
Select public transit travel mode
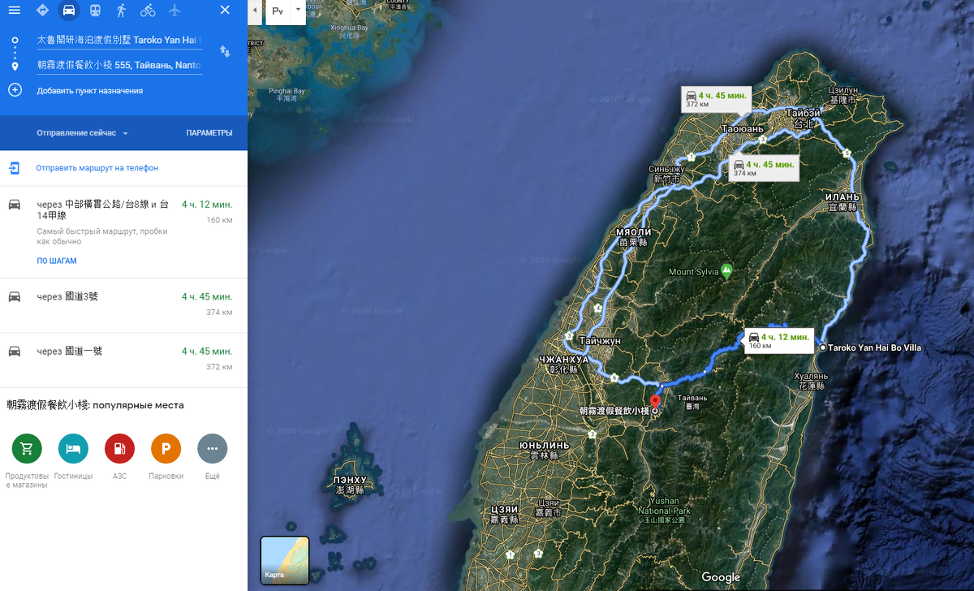[95, 10]
